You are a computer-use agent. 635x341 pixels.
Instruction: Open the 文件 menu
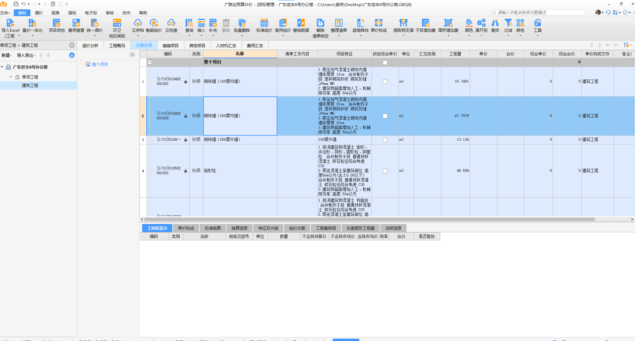point(5,13)
